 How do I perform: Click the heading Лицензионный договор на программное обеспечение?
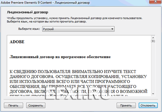(60, 57)
